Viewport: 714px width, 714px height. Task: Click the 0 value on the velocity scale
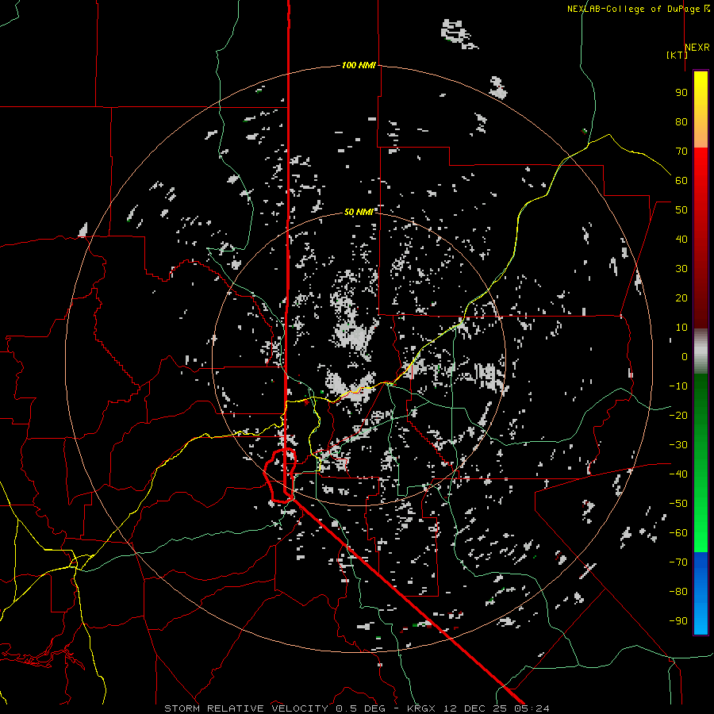pos(684,356)
